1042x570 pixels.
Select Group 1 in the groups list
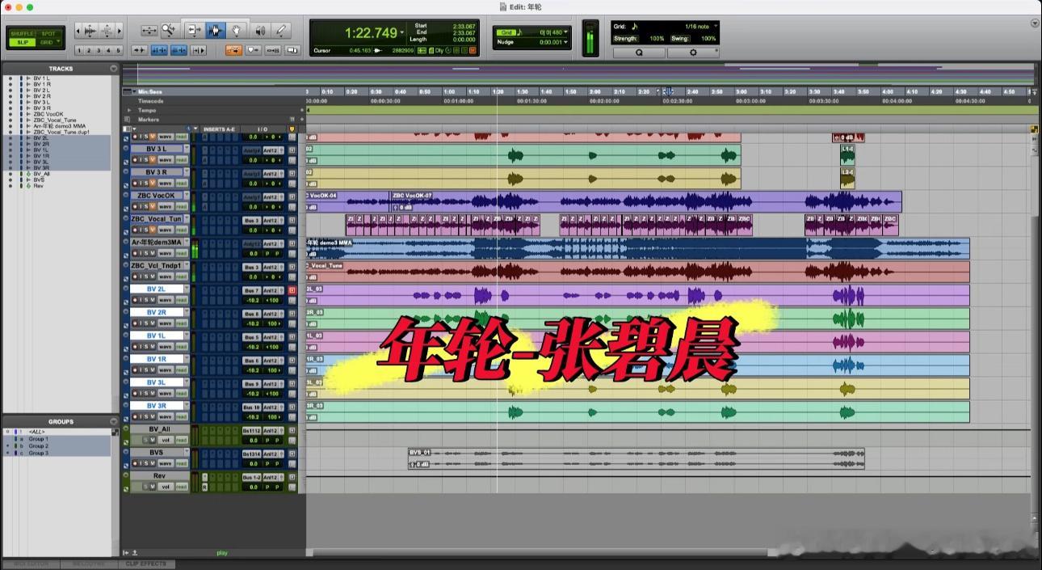(39, 439)
